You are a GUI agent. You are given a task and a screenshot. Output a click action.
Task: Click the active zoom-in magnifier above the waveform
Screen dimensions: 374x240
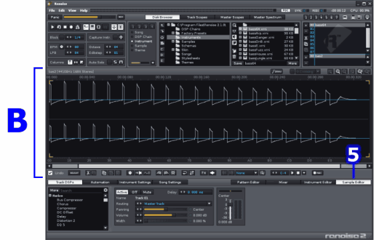(338, 71)
